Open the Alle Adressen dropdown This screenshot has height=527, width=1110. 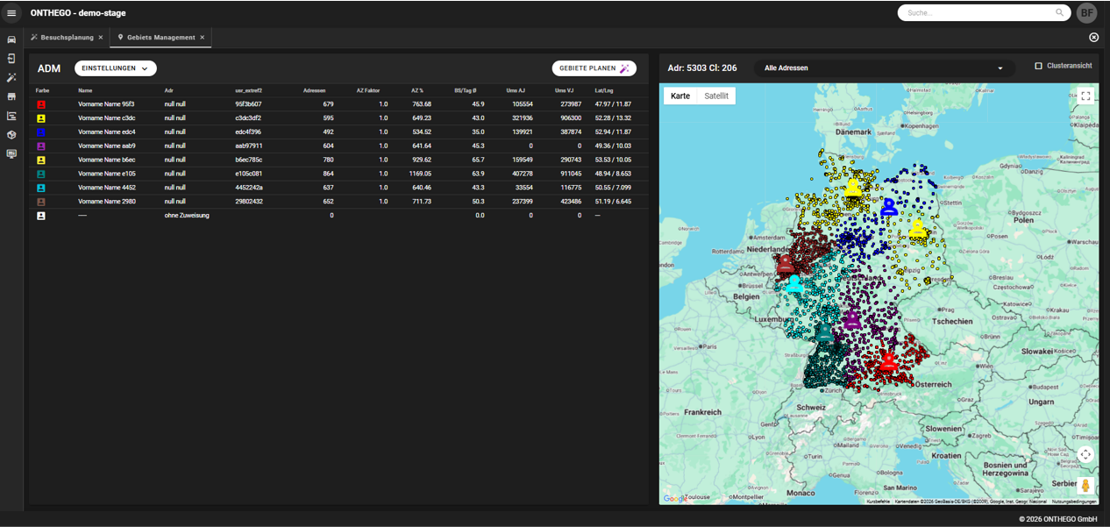[883, 68]
